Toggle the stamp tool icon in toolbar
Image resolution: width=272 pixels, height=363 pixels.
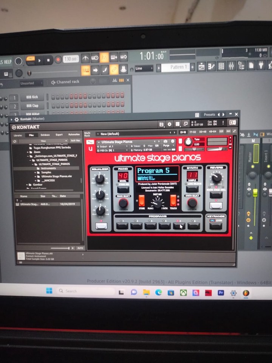[124, 69]
